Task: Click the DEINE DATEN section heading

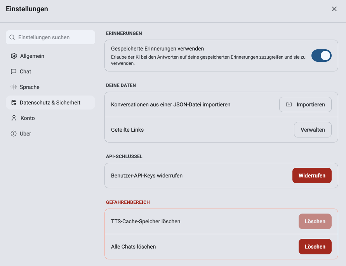Action: [x=121, y=85]
